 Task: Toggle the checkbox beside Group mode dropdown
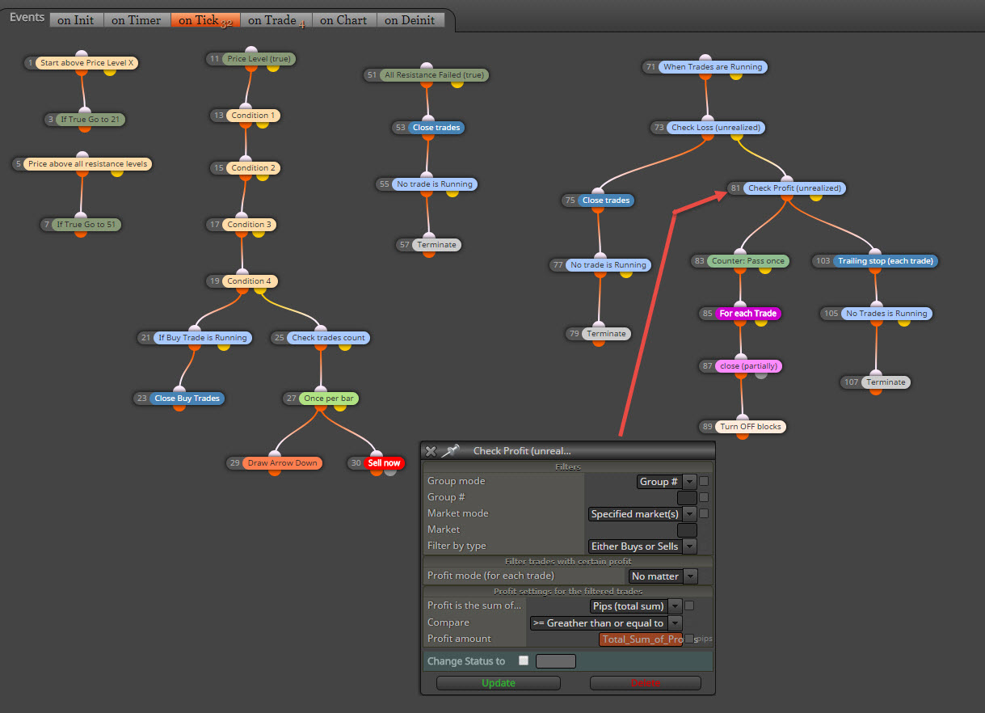[x=704, y=481]
